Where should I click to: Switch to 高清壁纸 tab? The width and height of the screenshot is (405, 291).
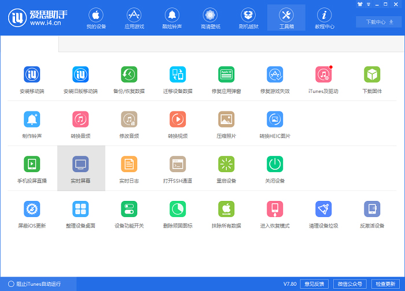point(210,18)
